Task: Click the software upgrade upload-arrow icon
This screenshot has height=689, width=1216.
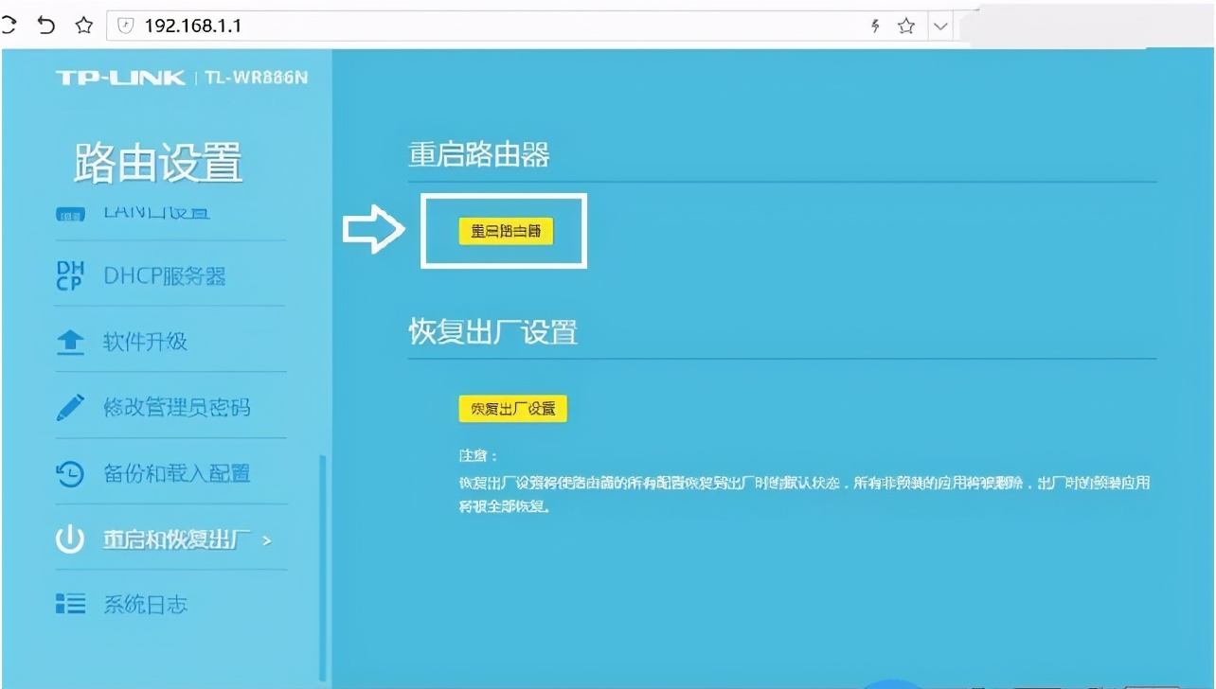Action: [x=70, y=343]
